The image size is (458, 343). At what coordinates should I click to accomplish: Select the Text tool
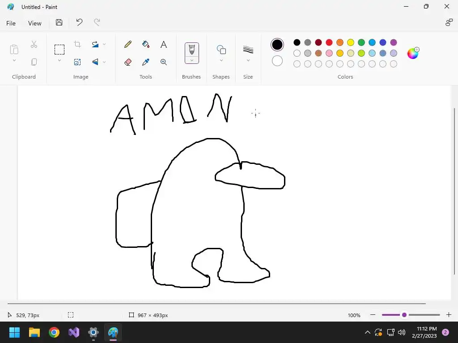tap(164, 44)
